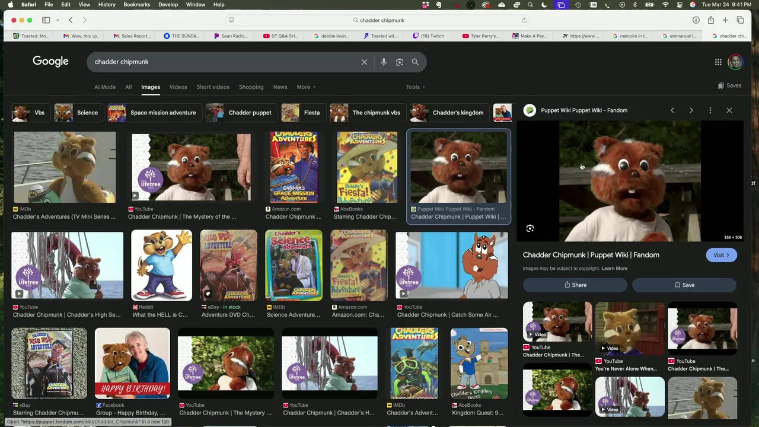The width and height of the screenshot is (759, 427).
Task: Open a new tab with plus icon
Action: point(725,20)
